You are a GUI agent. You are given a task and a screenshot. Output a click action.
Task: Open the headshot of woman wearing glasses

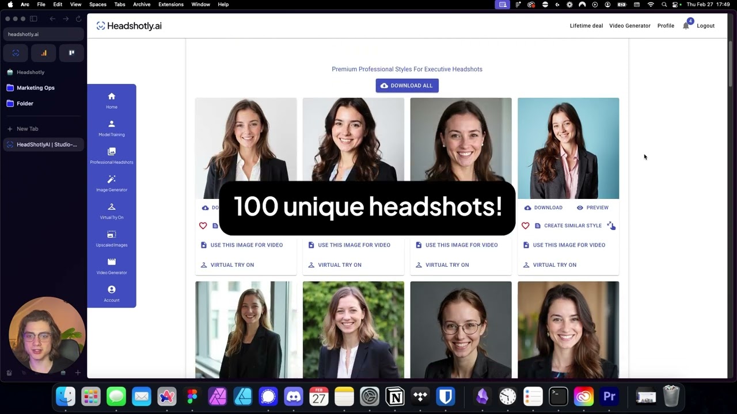[x=461, y=330]
